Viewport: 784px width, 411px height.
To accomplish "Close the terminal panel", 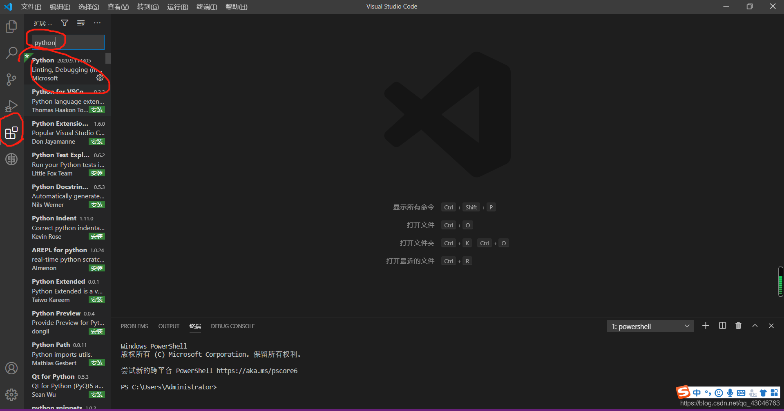I will (771, 326).
